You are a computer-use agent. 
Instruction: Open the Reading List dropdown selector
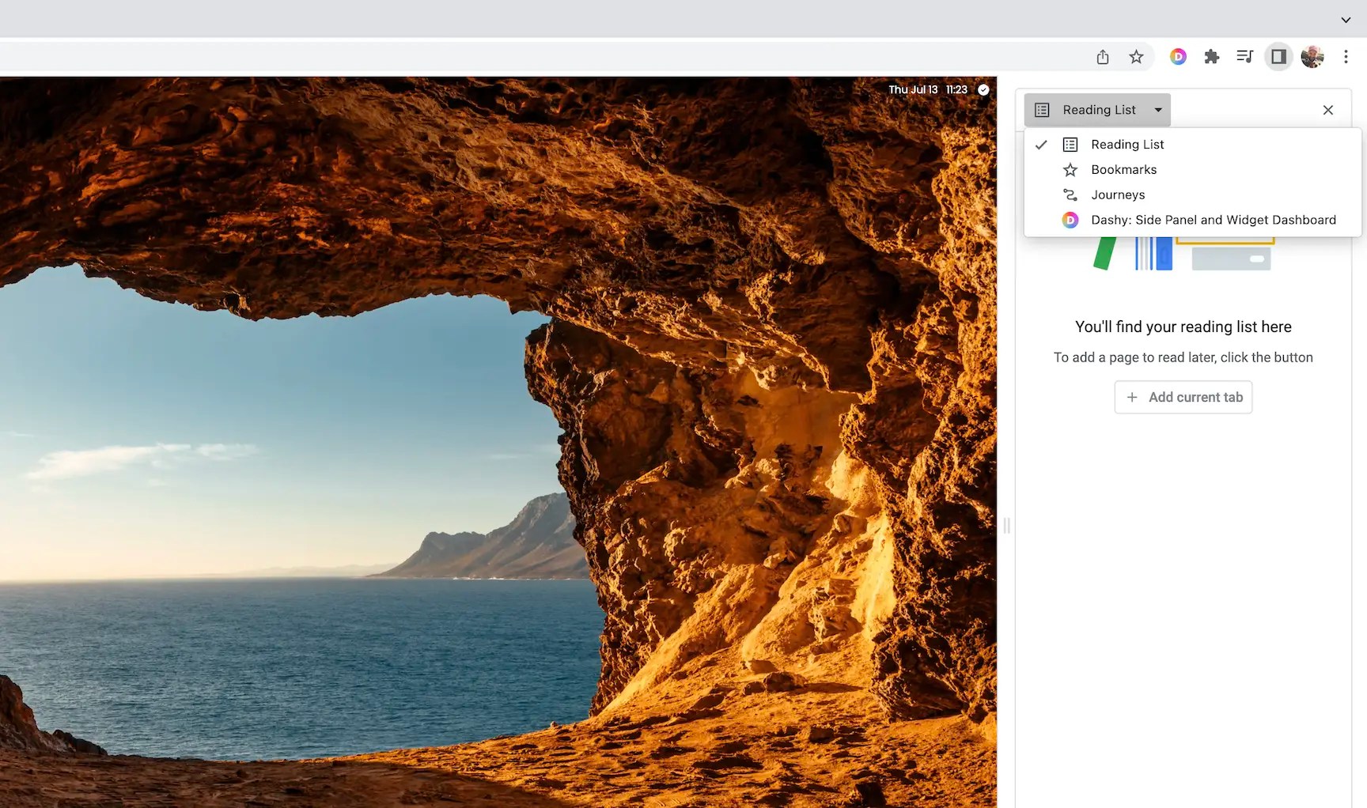(1096, 110)
